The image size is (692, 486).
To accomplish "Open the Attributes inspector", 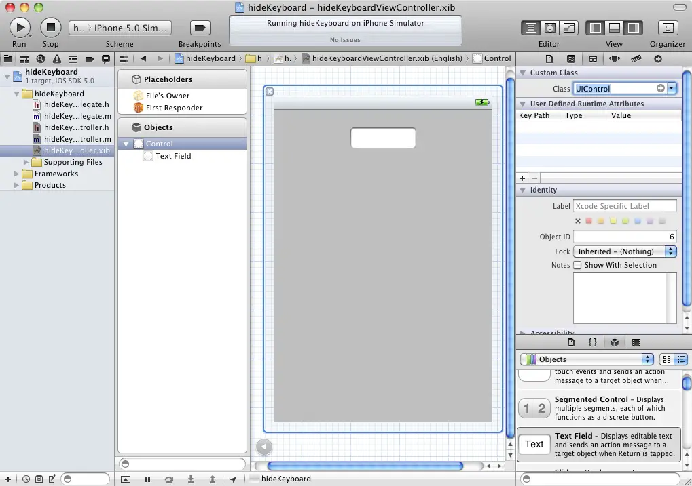I will (x=615, y=59).
